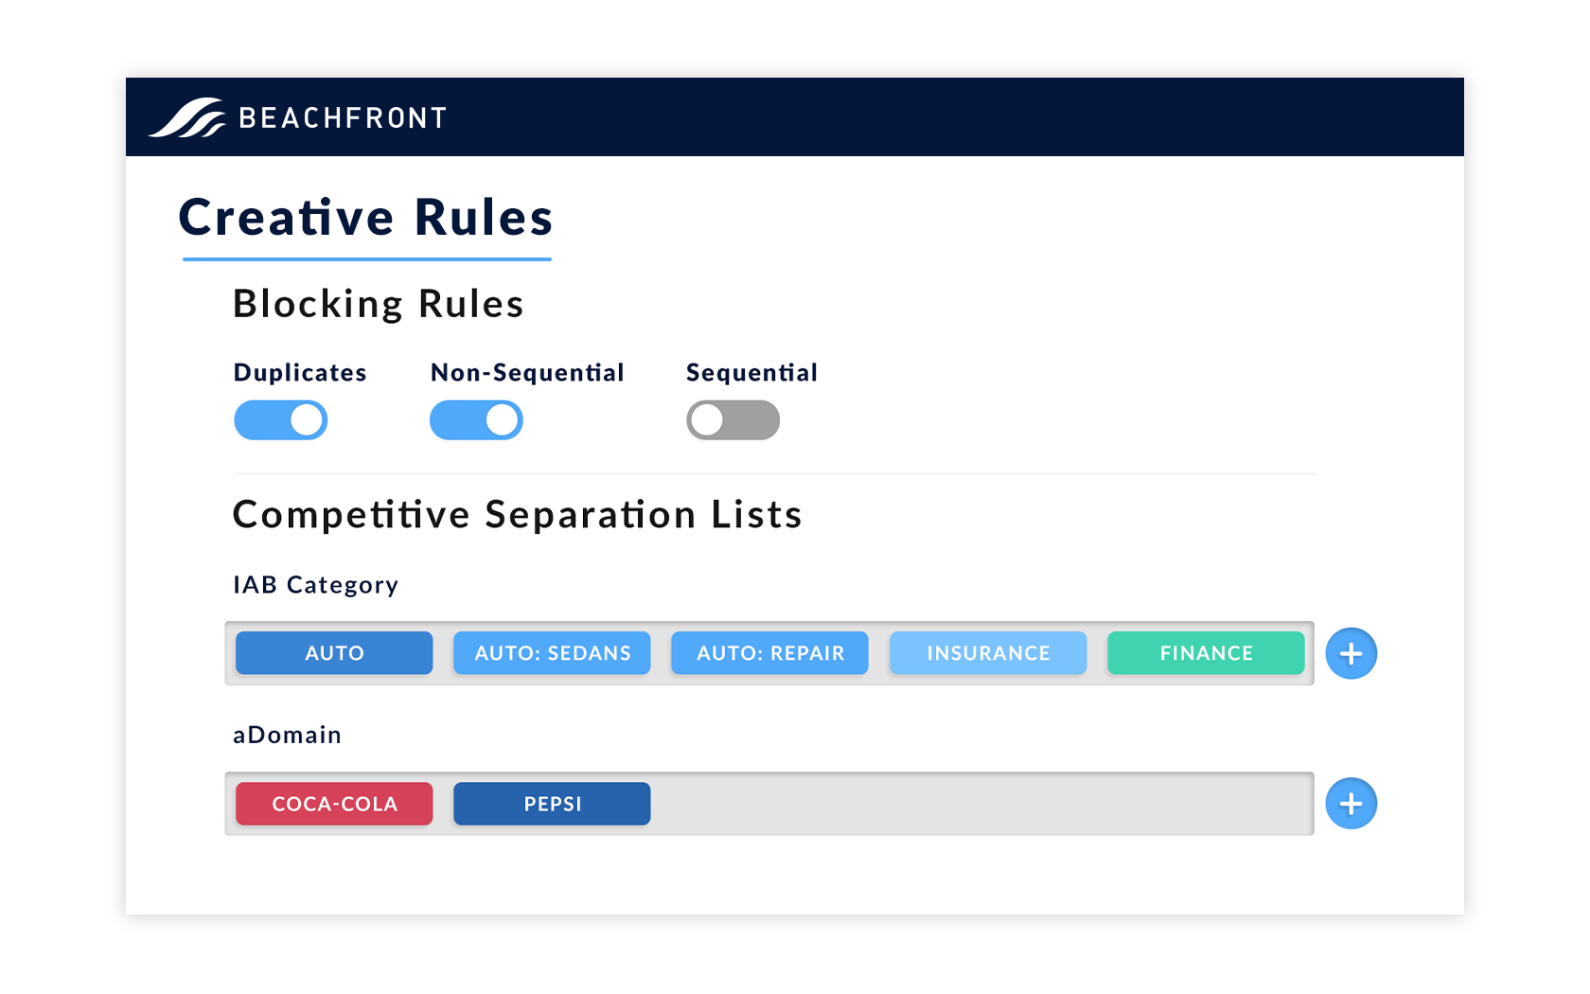Click the Duplicates label
This screenshot has width=1590, height=994.
pos(300,372)
